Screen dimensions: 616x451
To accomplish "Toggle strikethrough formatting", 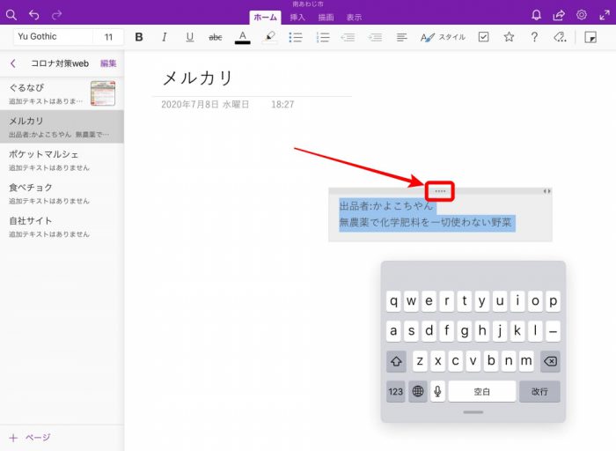I will 216,37.
